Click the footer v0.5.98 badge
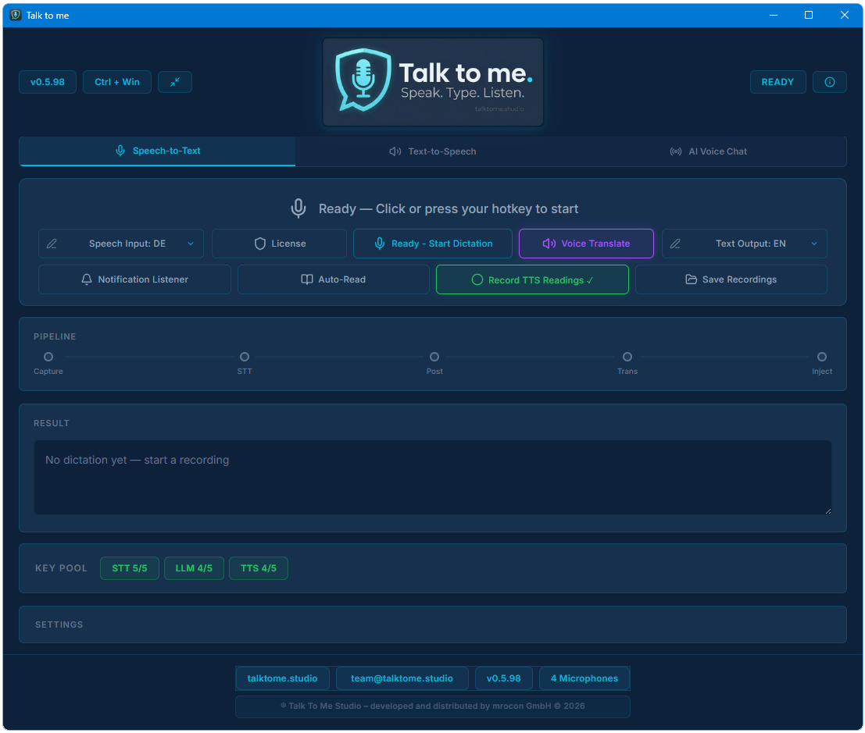Viewport: 865px width, 733px height. [504, 678]
